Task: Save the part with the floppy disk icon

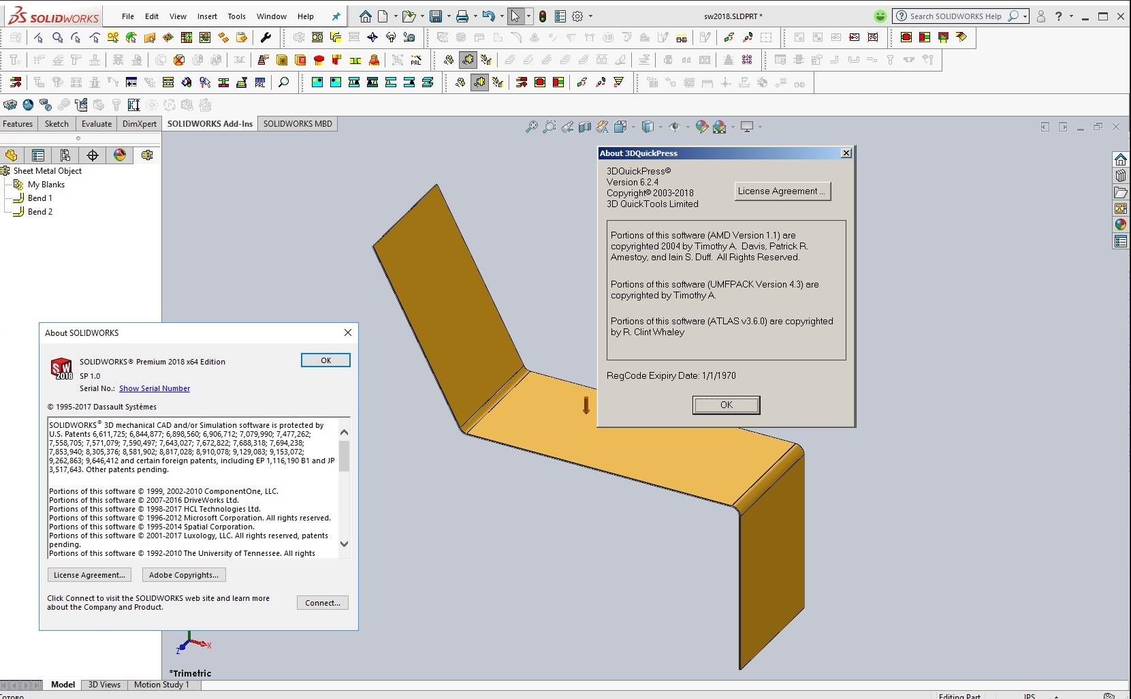Action: pyautogui.click(x=436, y=16)
